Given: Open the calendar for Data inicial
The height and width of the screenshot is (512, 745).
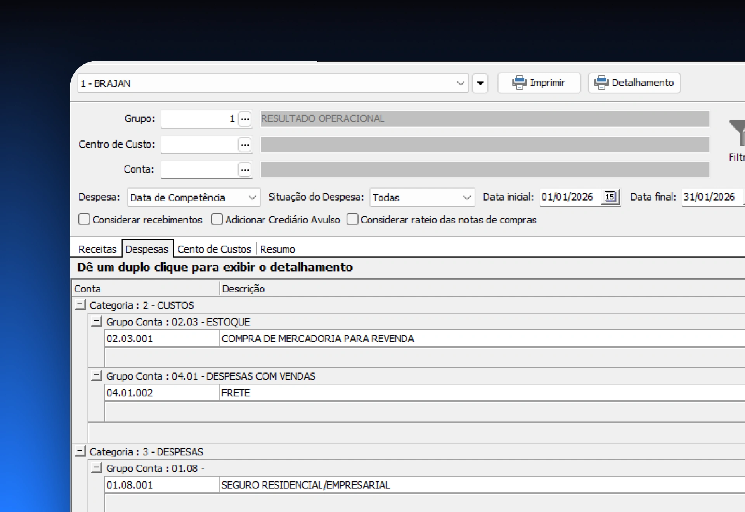Looking at the screenshot, I should 610,197.
